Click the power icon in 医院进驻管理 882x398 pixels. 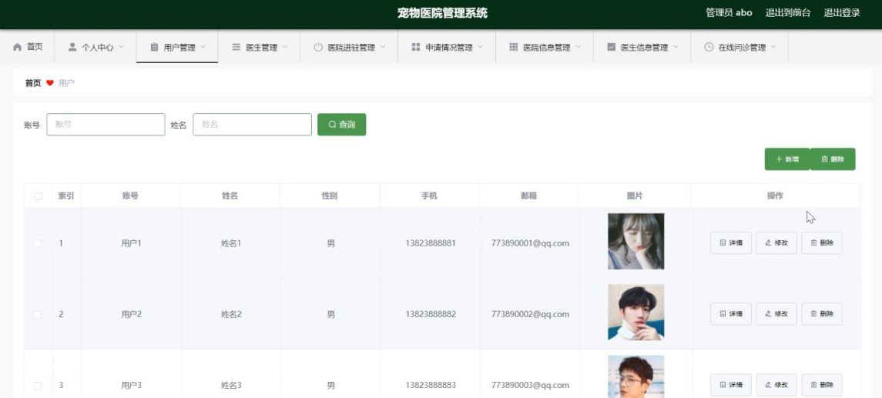point(318,47)
